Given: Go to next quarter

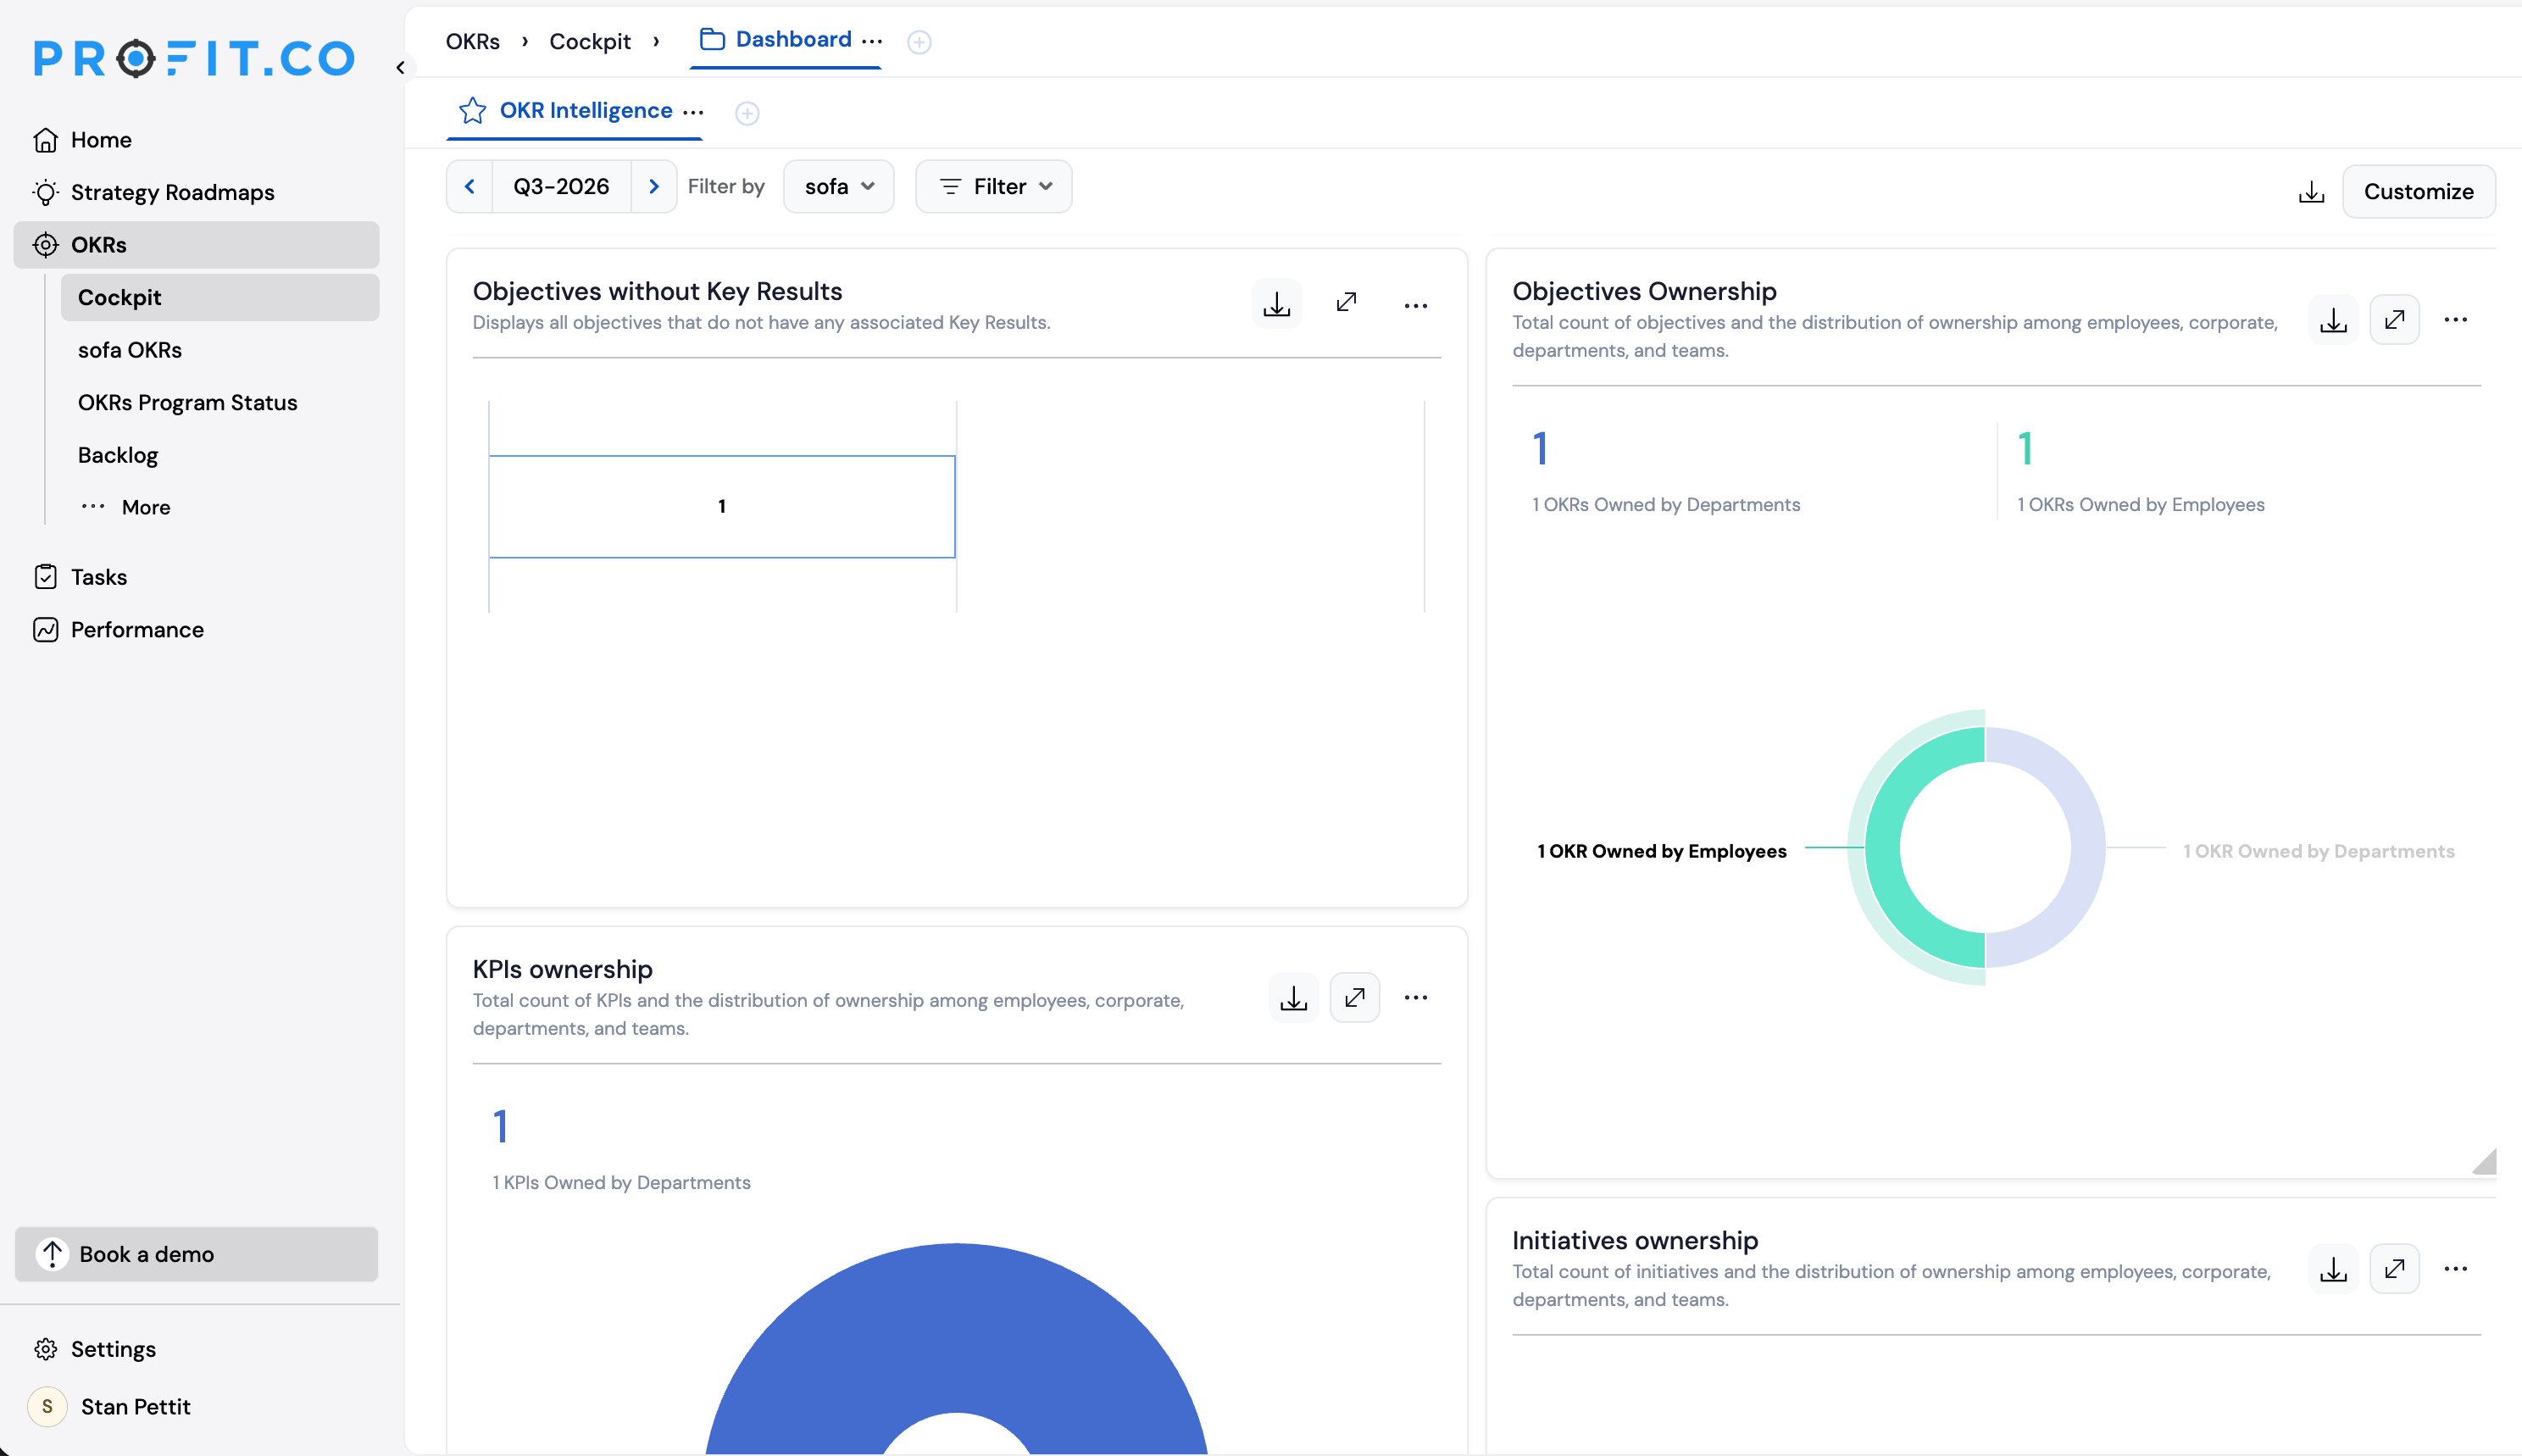Looking at the screenshot, I should pyautogui.click(x=653, y=187).
